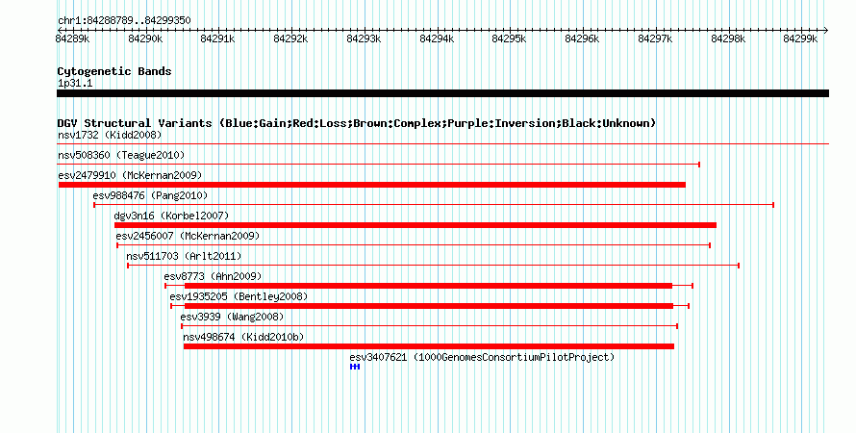Open variant label esv988476 (Pang2010)

(x=150, y=195)
